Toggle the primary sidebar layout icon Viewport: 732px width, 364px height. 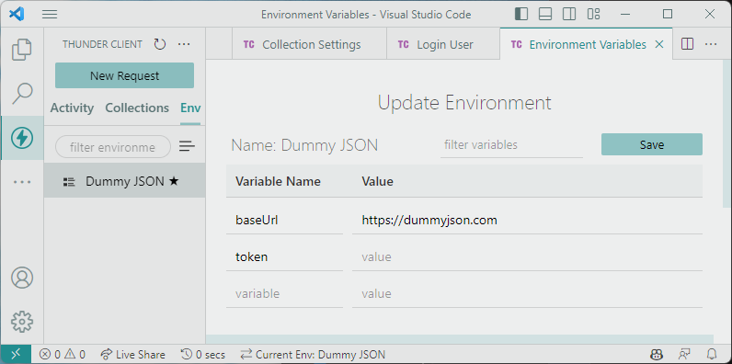pyautogui.click(x=521, y=14)
